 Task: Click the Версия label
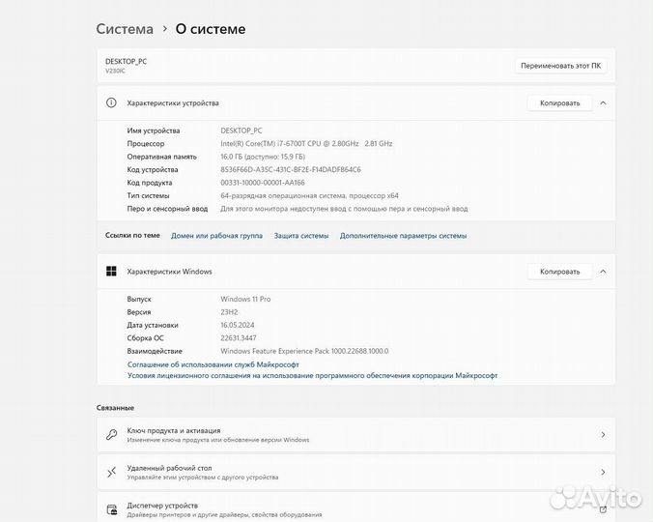pos(139,311)
